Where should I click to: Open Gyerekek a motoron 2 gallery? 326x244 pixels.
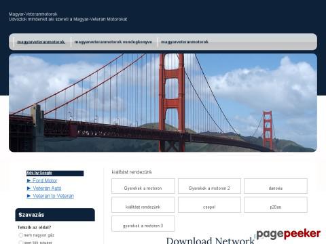[209, 186]
